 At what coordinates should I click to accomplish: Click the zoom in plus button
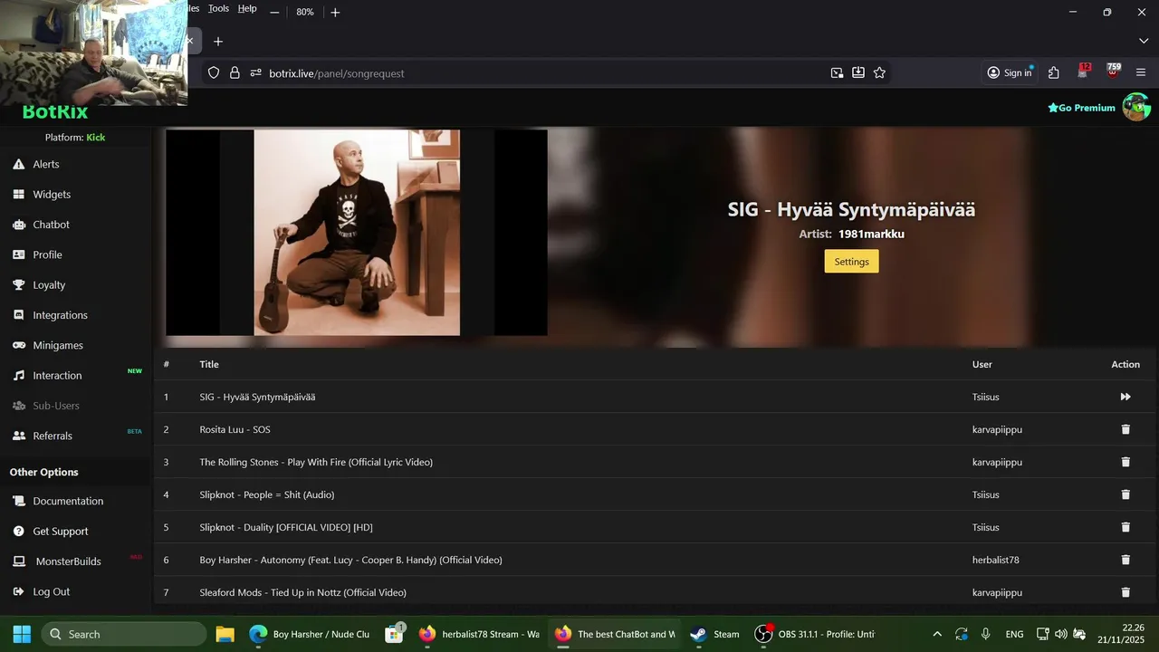[335, 12]
